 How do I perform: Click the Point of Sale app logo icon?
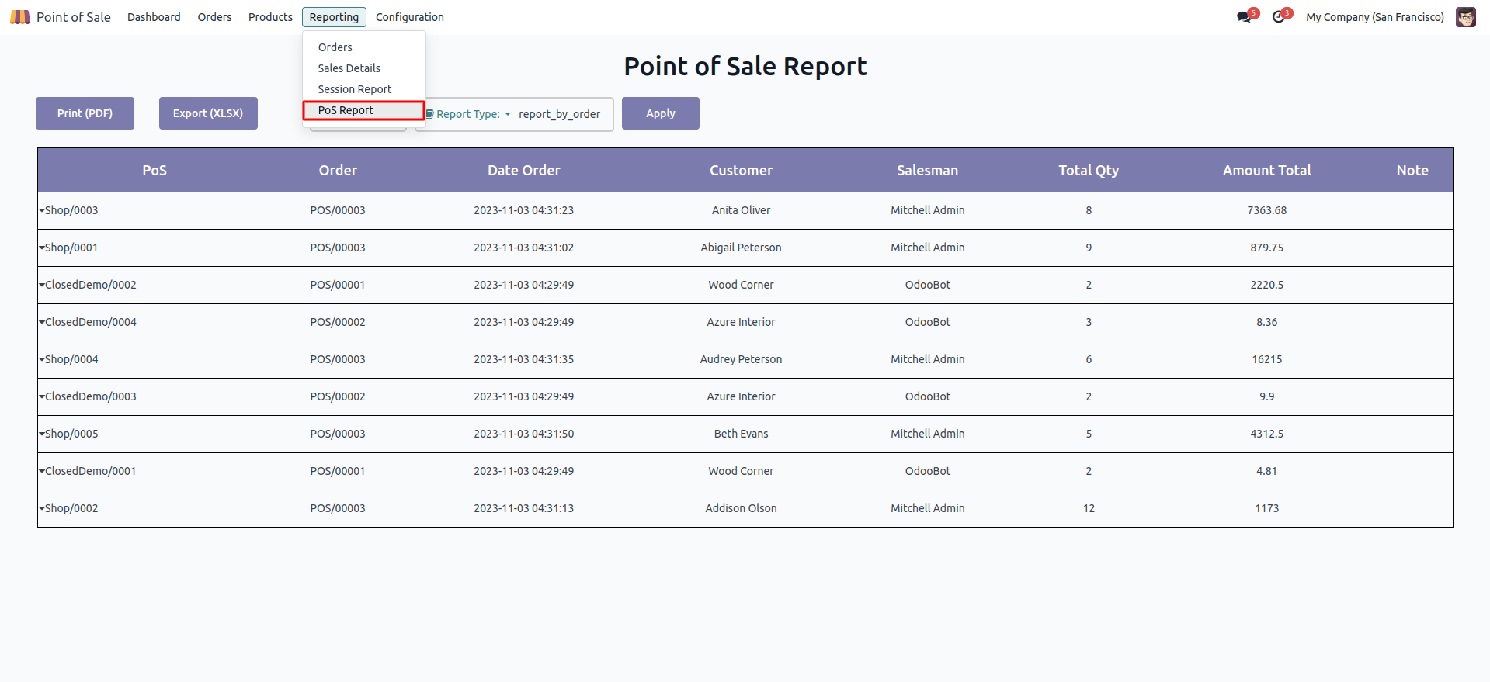click(x=20, y=17)
